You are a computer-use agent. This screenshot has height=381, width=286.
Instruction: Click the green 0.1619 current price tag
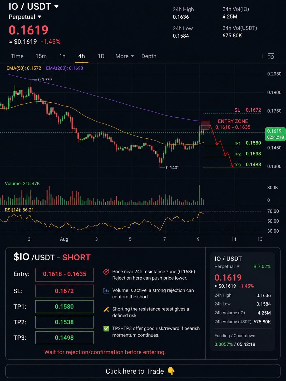(275, 134)
